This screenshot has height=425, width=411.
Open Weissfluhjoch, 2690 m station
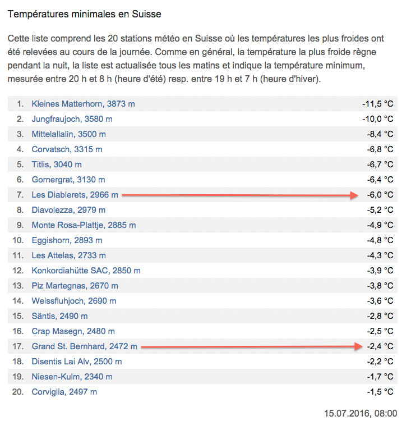pos(74,301)
